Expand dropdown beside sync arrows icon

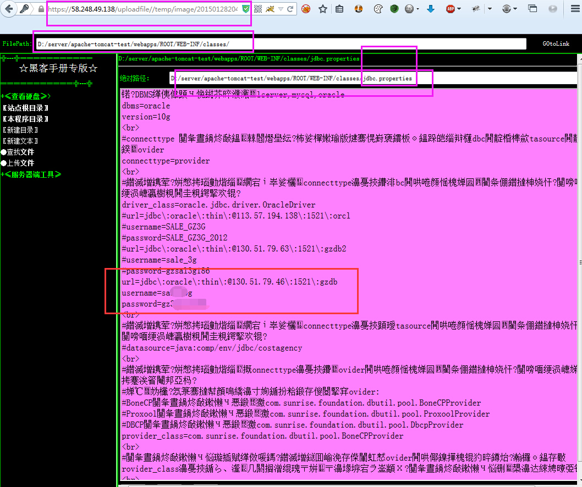[x=515, y=9]
